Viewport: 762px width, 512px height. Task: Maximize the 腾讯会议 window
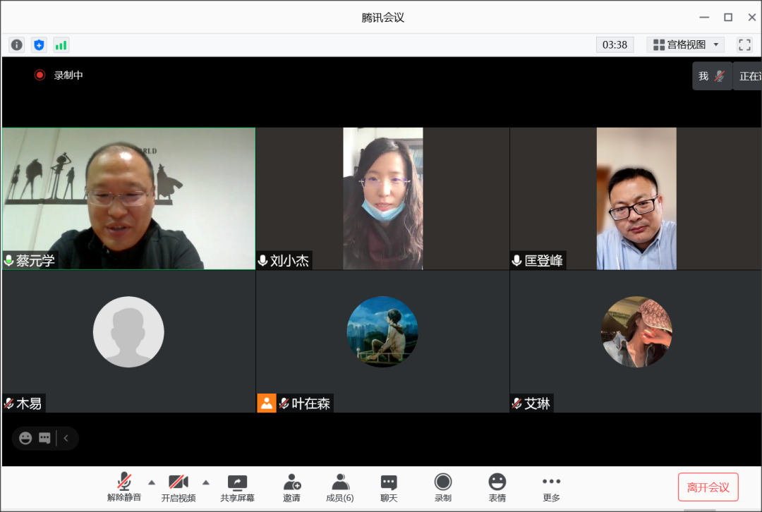click(x=728, y=17)
